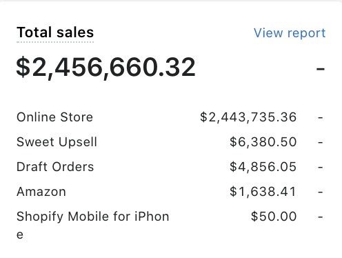Select the Shopify Mobile for iPhone label

coord(93,226)
